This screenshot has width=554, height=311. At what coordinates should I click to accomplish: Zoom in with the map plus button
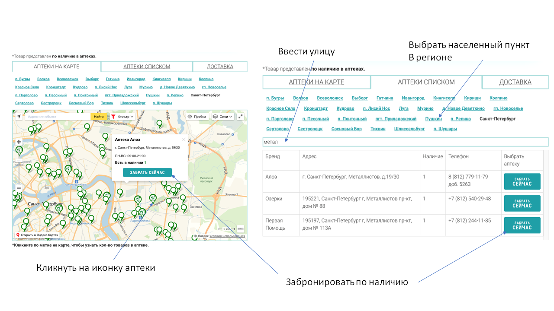19,142
